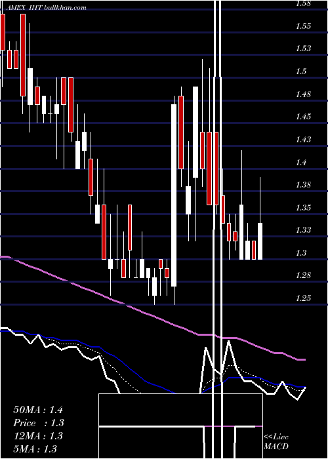Click the 1.48 price axis label
The image size is (328, 459).
click(303, 94)
